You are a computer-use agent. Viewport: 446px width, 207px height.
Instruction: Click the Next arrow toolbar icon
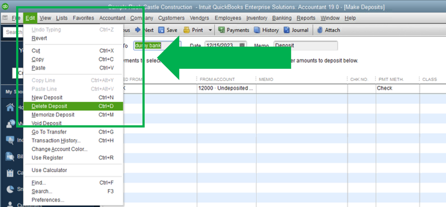[x=138, y=30]
